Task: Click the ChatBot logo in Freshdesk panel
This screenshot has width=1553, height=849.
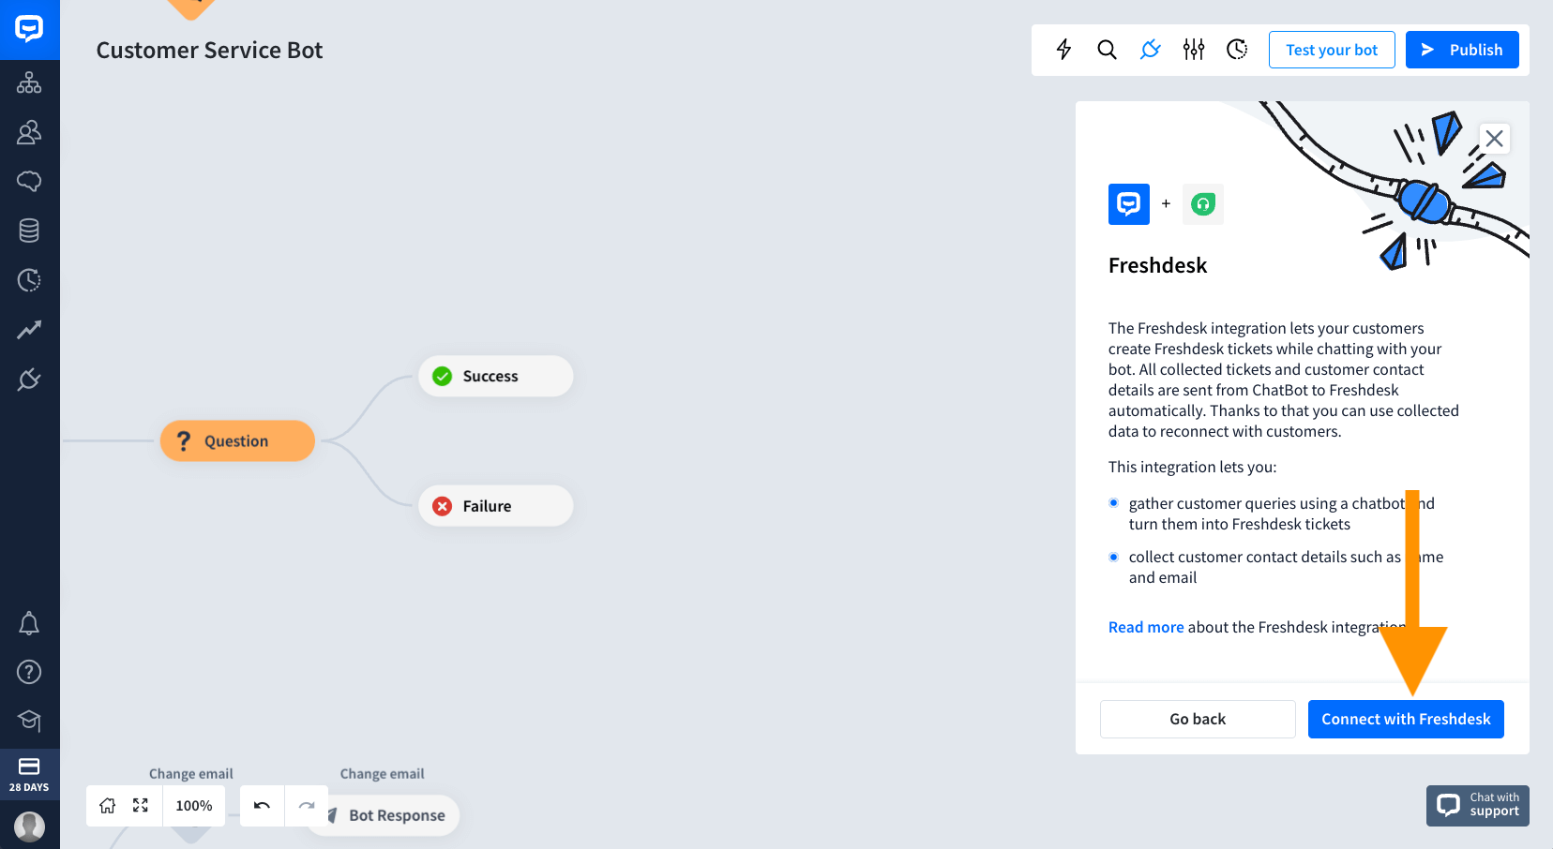Action: (x=1129, y=203)
